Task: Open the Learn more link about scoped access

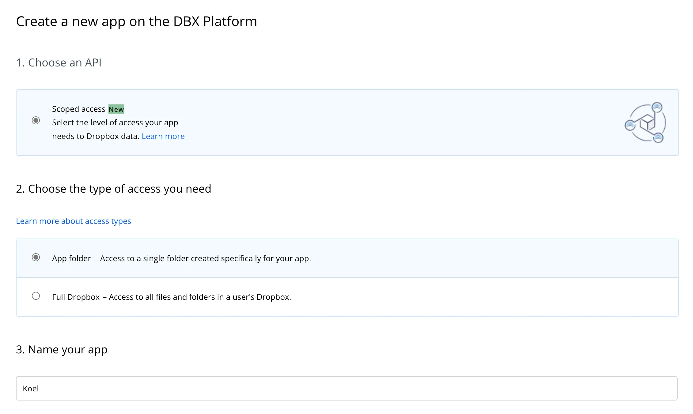Action: (163, 136)
